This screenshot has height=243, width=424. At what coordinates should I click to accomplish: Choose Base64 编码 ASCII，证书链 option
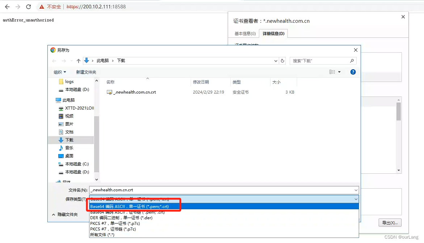(224, 212)
